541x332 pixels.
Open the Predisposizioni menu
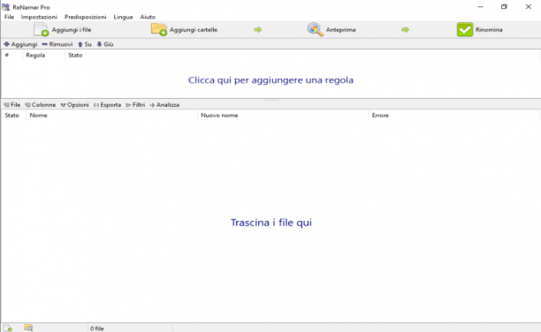click(85, 17)
